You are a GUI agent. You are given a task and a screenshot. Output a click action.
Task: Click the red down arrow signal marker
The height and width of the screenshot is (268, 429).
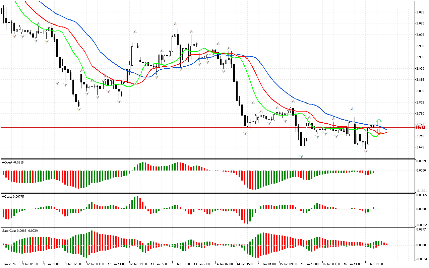(379, 132)
